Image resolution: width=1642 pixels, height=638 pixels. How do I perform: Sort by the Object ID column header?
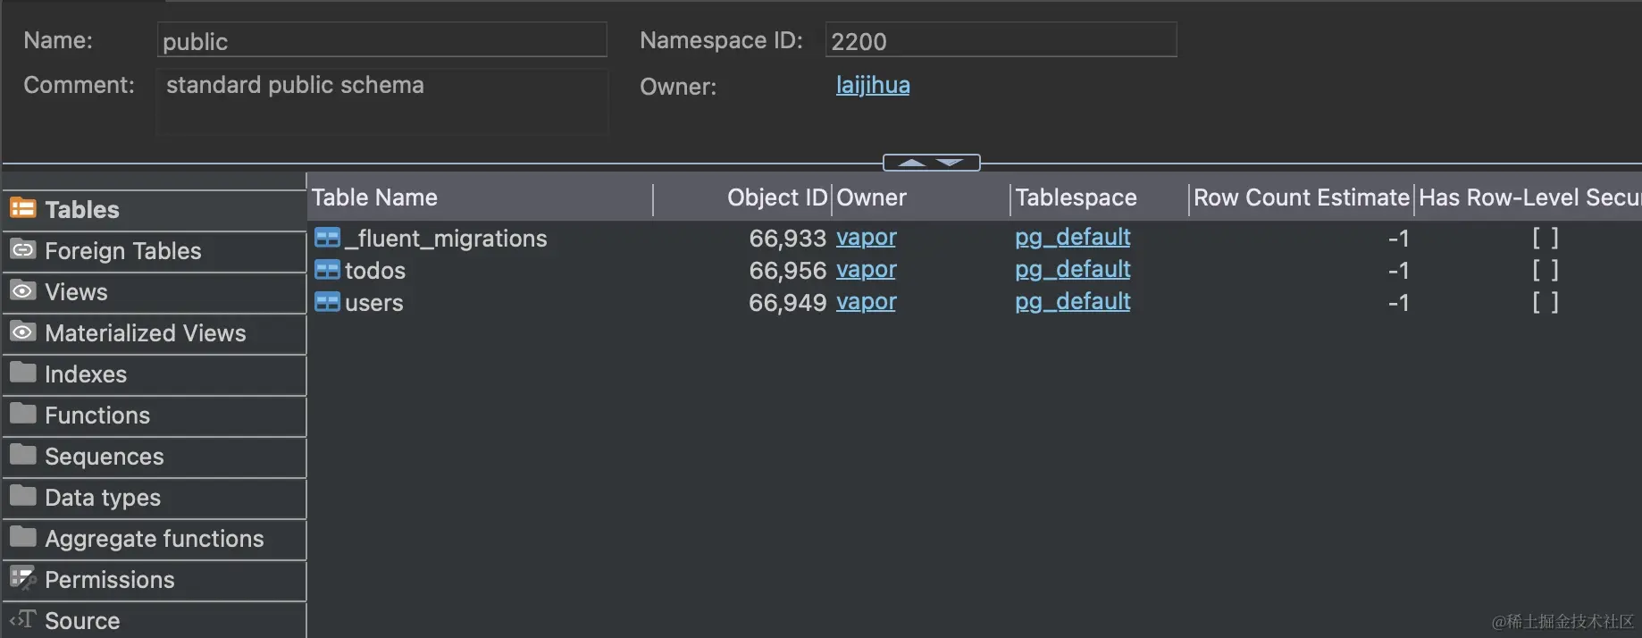(777, 197)
